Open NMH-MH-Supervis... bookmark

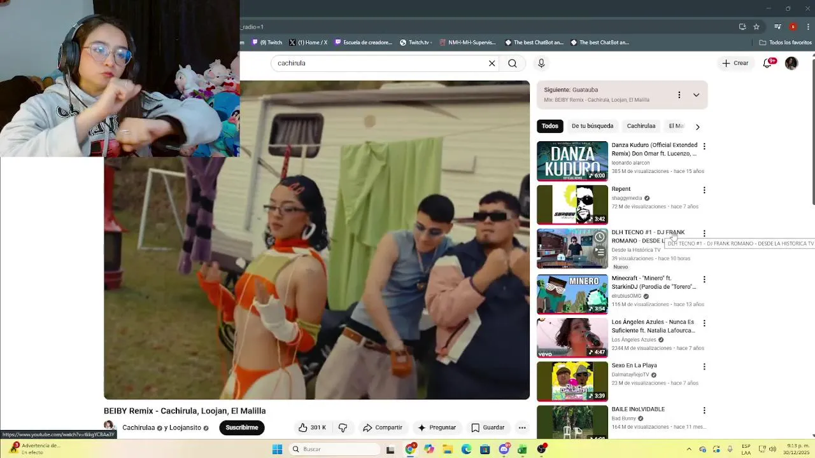467,43
